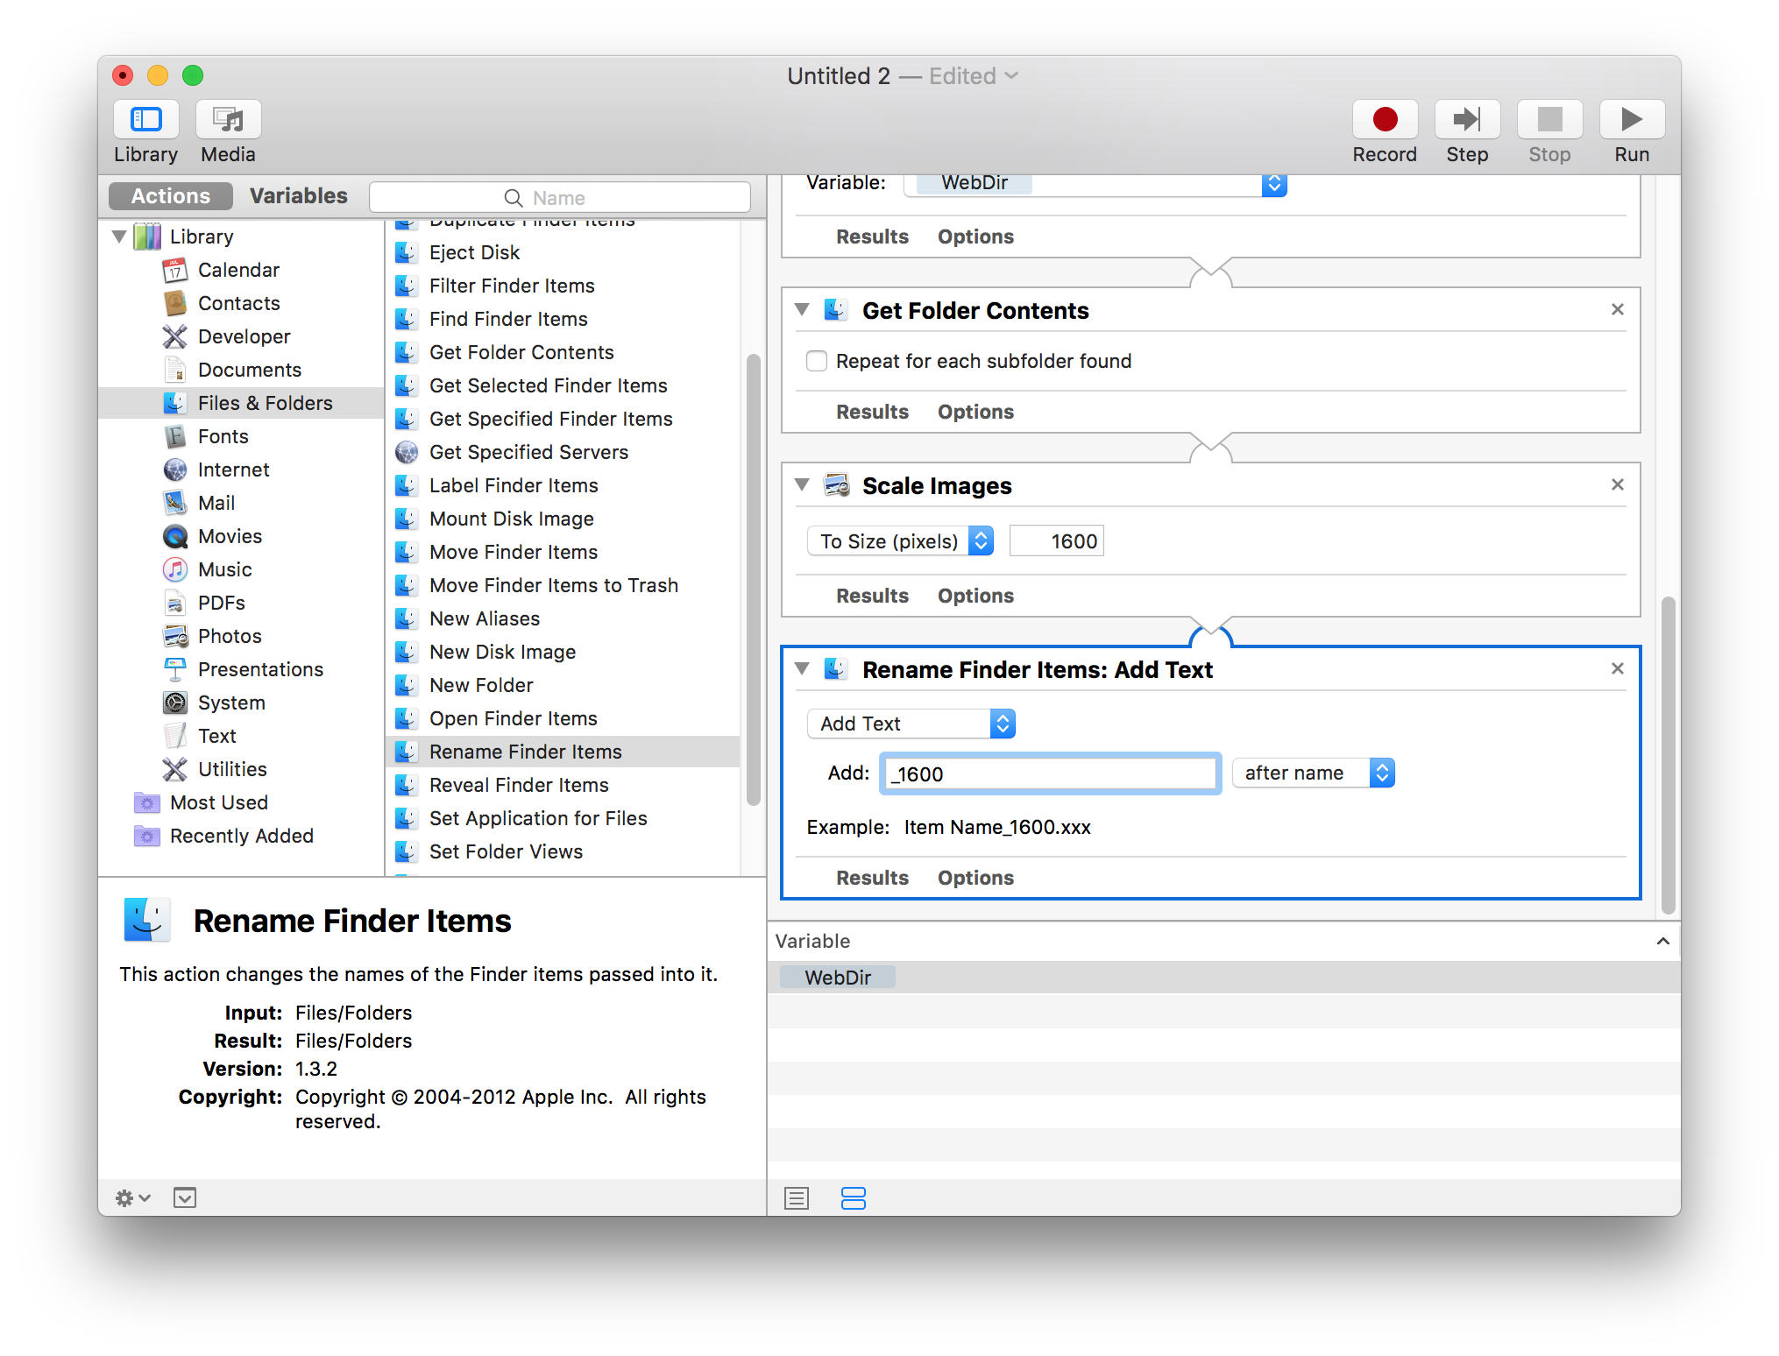Run the workflow with the Run icon
The image size is (1779, 1356).
(x=1631, y=120)
